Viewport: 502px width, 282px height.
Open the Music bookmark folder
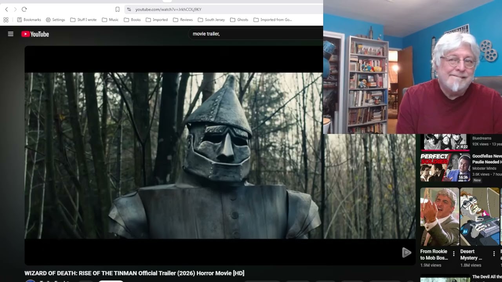click(x=110, y=20)
